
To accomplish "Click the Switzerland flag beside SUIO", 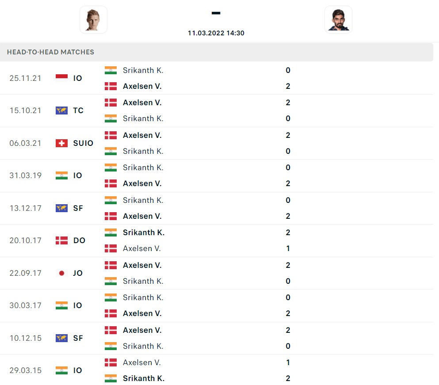I will pyautogui.click(x=61, y=143).
